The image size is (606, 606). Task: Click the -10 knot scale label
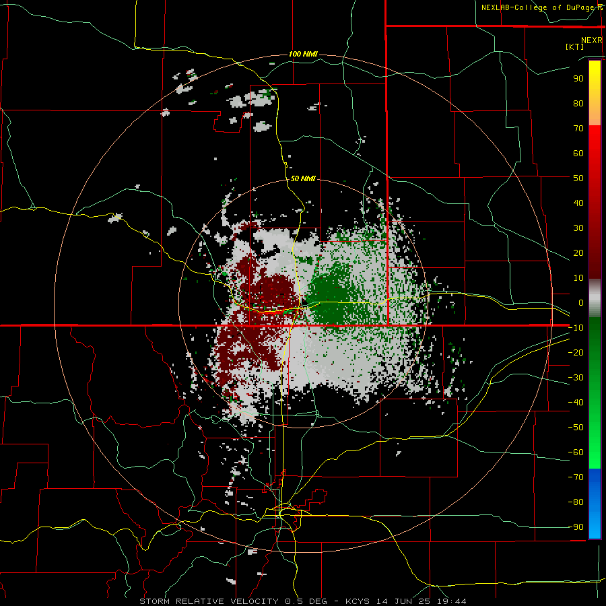click(x=576, y=328)
